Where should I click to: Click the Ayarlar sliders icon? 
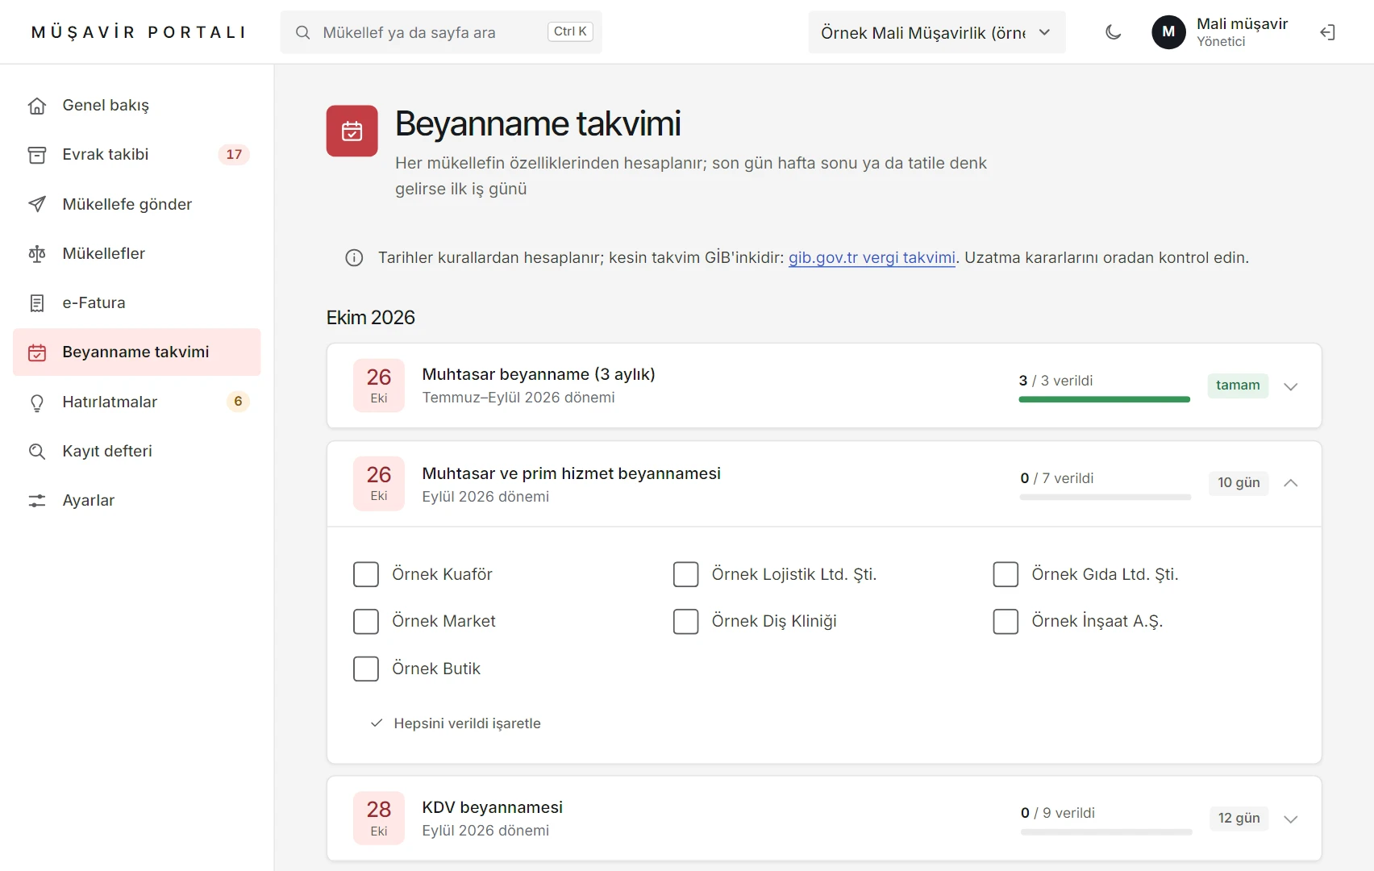point(37,501)
